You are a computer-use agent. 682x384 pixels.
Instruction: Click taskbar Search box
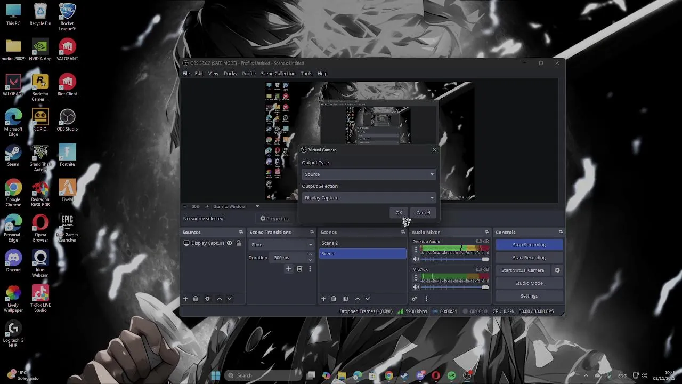coord(262,375)
